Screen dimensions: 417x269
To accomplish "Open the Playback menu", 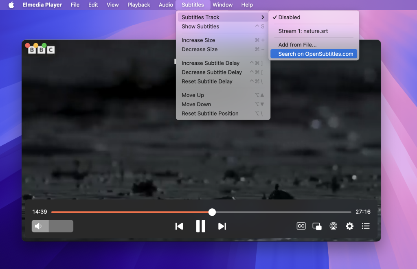I will 138,5.
